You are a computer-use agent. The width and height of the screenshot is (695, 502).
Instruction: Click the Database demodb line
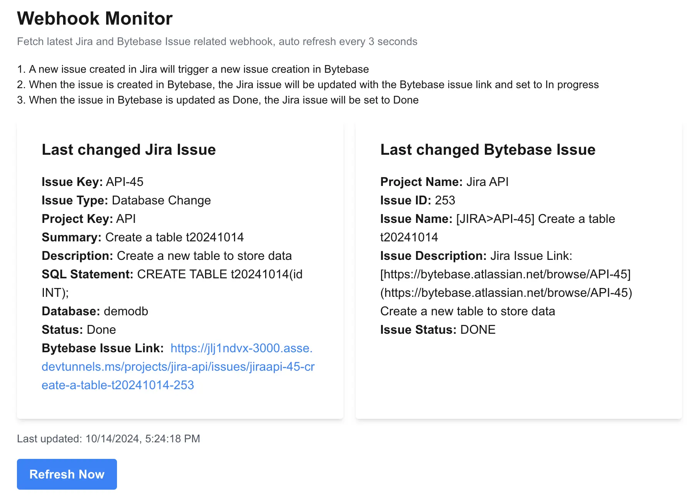pyautogui.click(x=95, y=311)
